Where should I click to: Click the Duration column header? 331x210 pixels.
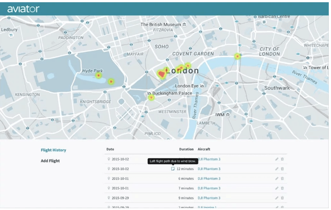(186, 149)
